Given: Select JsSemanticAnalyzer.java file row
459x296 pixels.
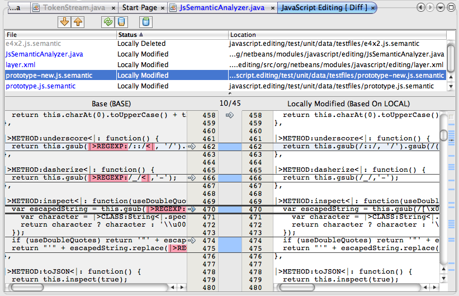Looking at the screenshot, I should (225, 54).
